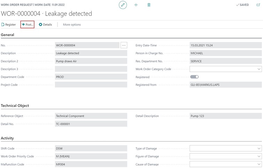Click Detail Description field Pump 123

[x=226, y=116]
